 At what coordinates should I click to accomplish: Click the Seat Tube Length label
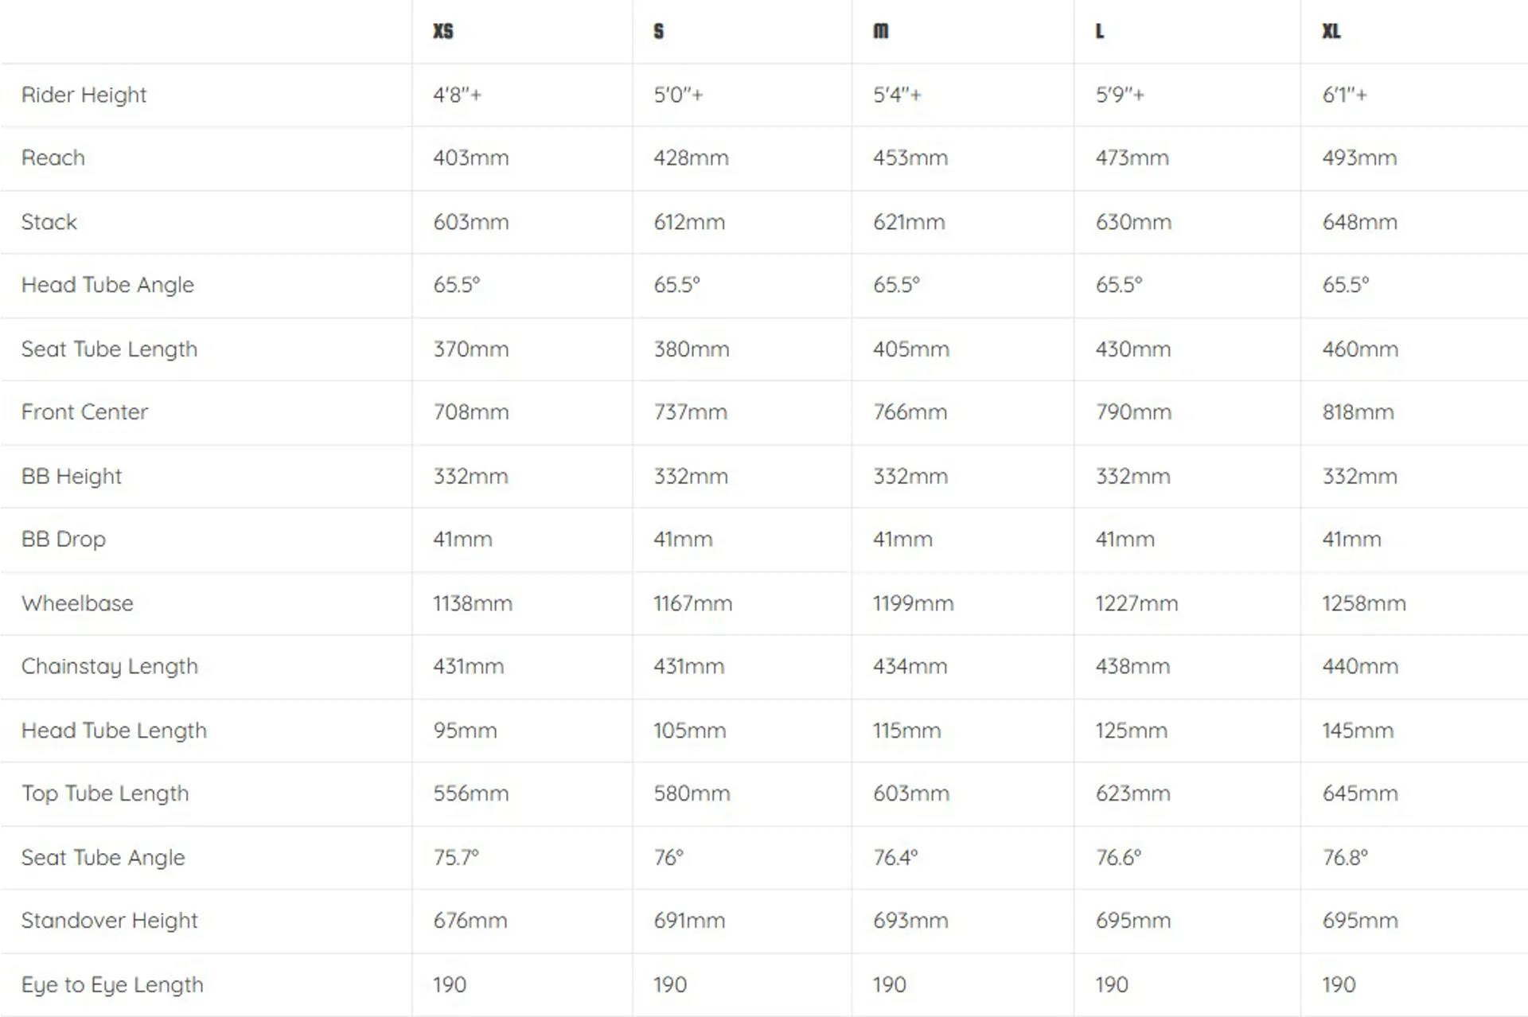[x=109, y=349]
